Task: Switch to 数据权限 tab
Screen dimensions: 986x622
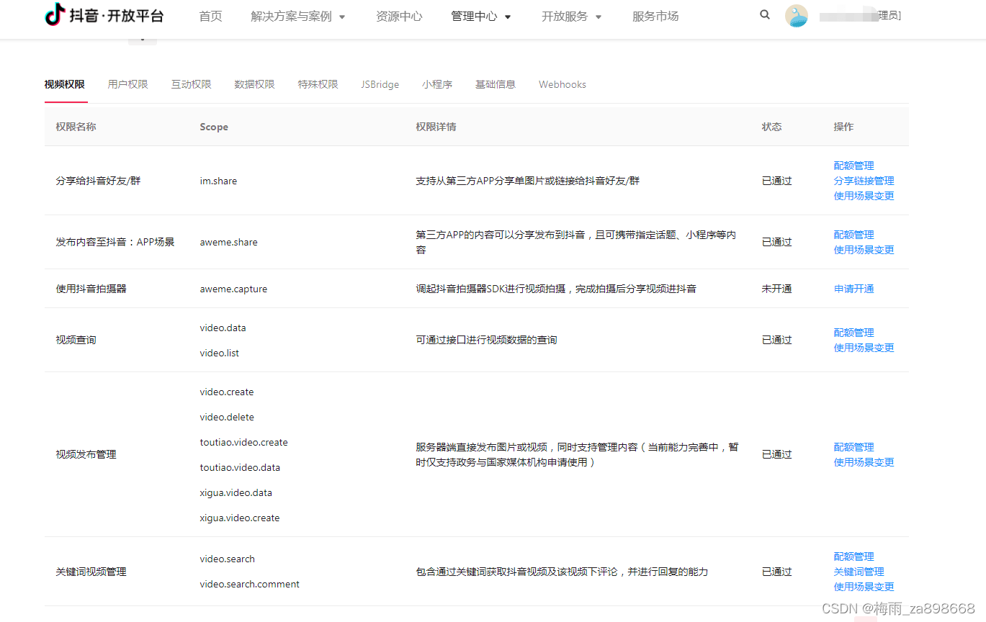Action: [254, 84]
